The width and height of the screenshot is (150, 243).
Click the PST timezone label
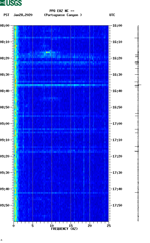tap(7, 15)
